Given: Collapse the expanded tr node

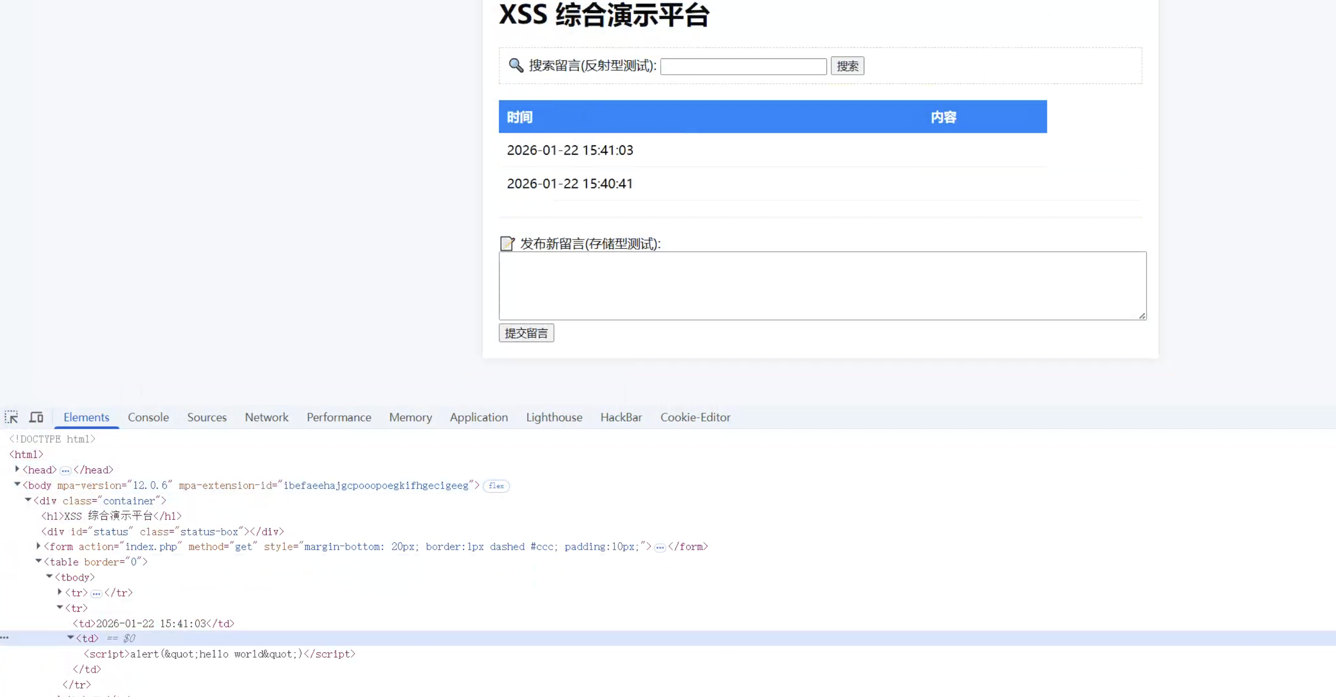Looking at the screenshot, I should 60,607.
